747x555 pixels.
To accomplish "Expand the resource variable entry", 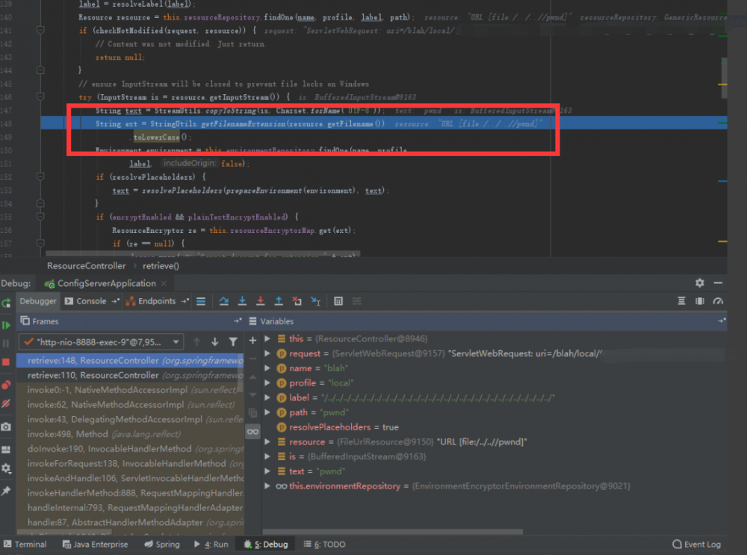I will click(x=267, y=441).
